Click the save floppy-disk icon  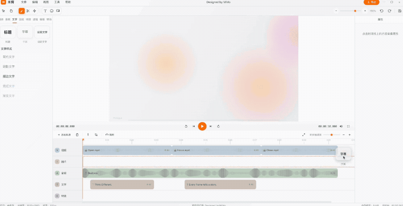399,11
